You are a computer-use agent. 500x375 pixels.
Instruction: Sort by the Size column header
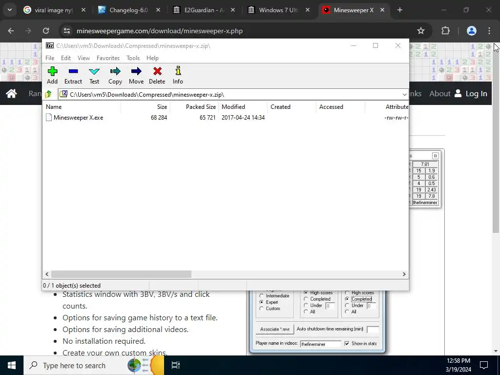[x=145, y=107]
